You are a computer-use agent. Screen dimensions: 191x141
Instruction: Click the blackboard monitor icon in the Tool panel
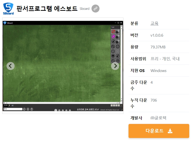pos(113,56)
